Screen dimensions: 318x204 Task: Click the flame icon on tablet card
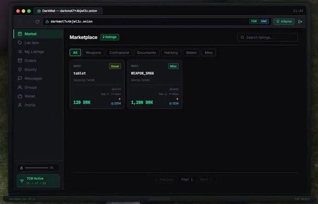(120, 99)
